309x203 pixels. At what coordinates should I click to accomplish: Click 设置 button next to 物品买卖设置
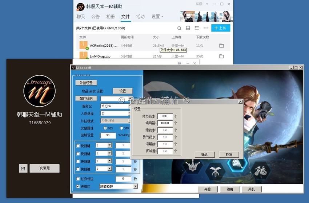(x=123, y=91)
